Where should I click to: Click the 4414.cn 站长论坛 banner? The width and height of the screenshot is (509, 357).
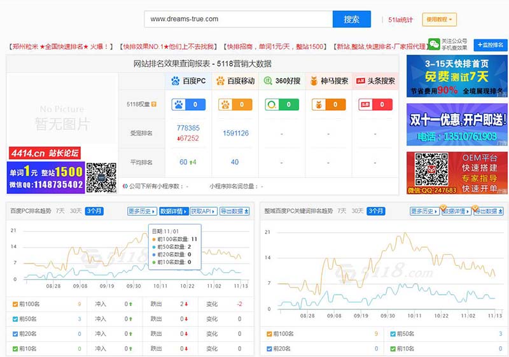(45, 153)
